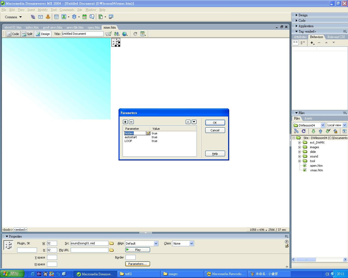Expand the sound folder in Files tree
This screenshot has height=278, width=348.
(x=300, y=156)
